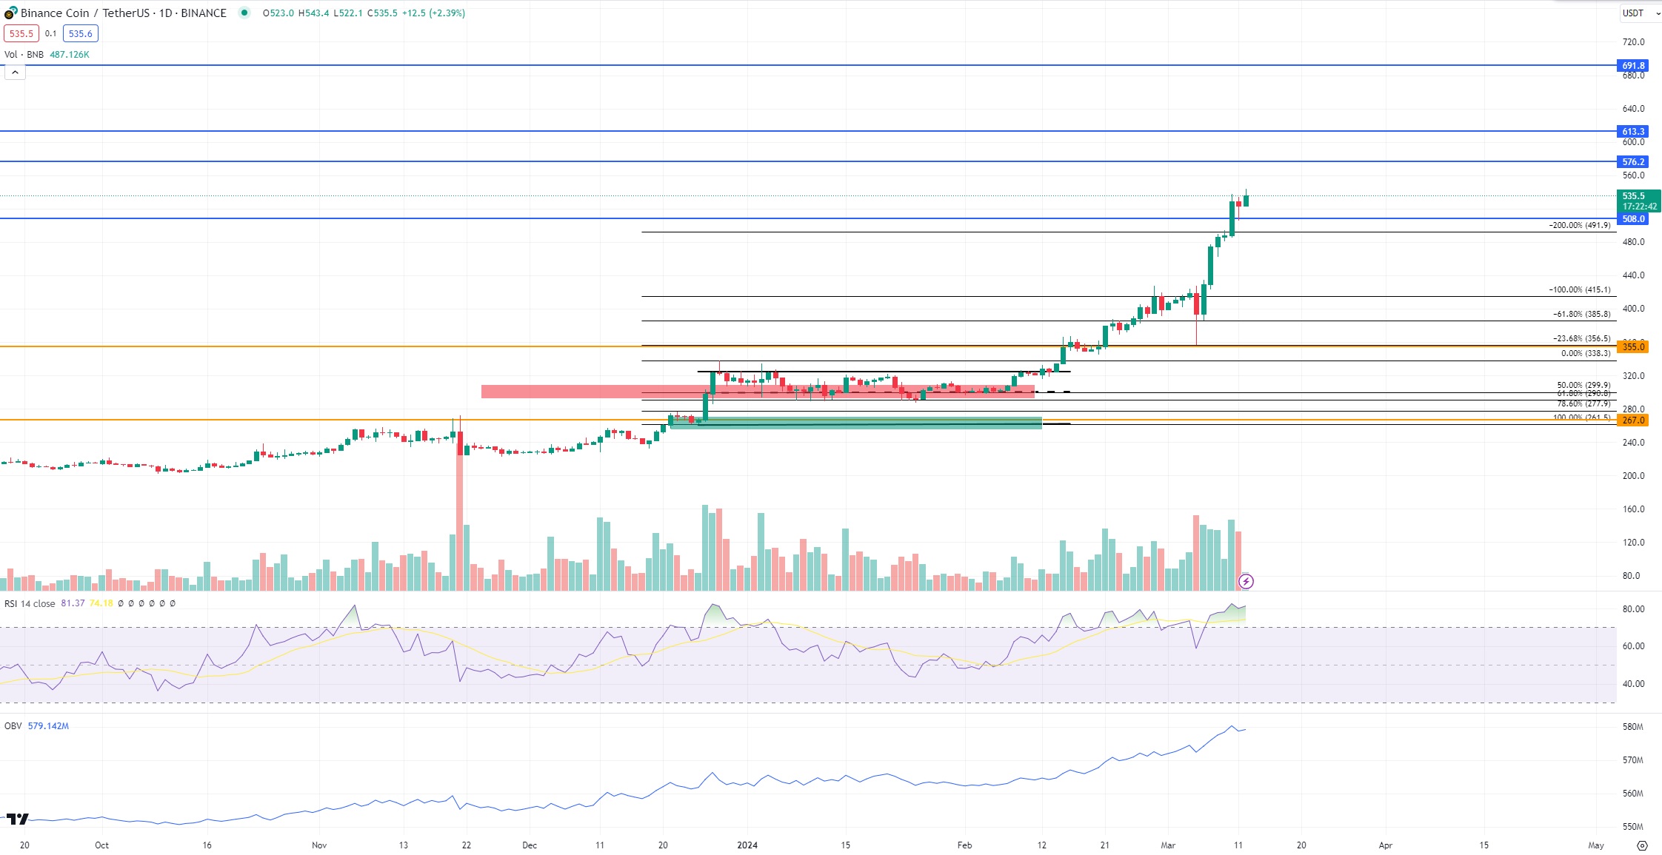The height and width of the screenshot is (855, 1662).
Task: Select the RSI 14 close indicator legend
Action: pos(30,603)
